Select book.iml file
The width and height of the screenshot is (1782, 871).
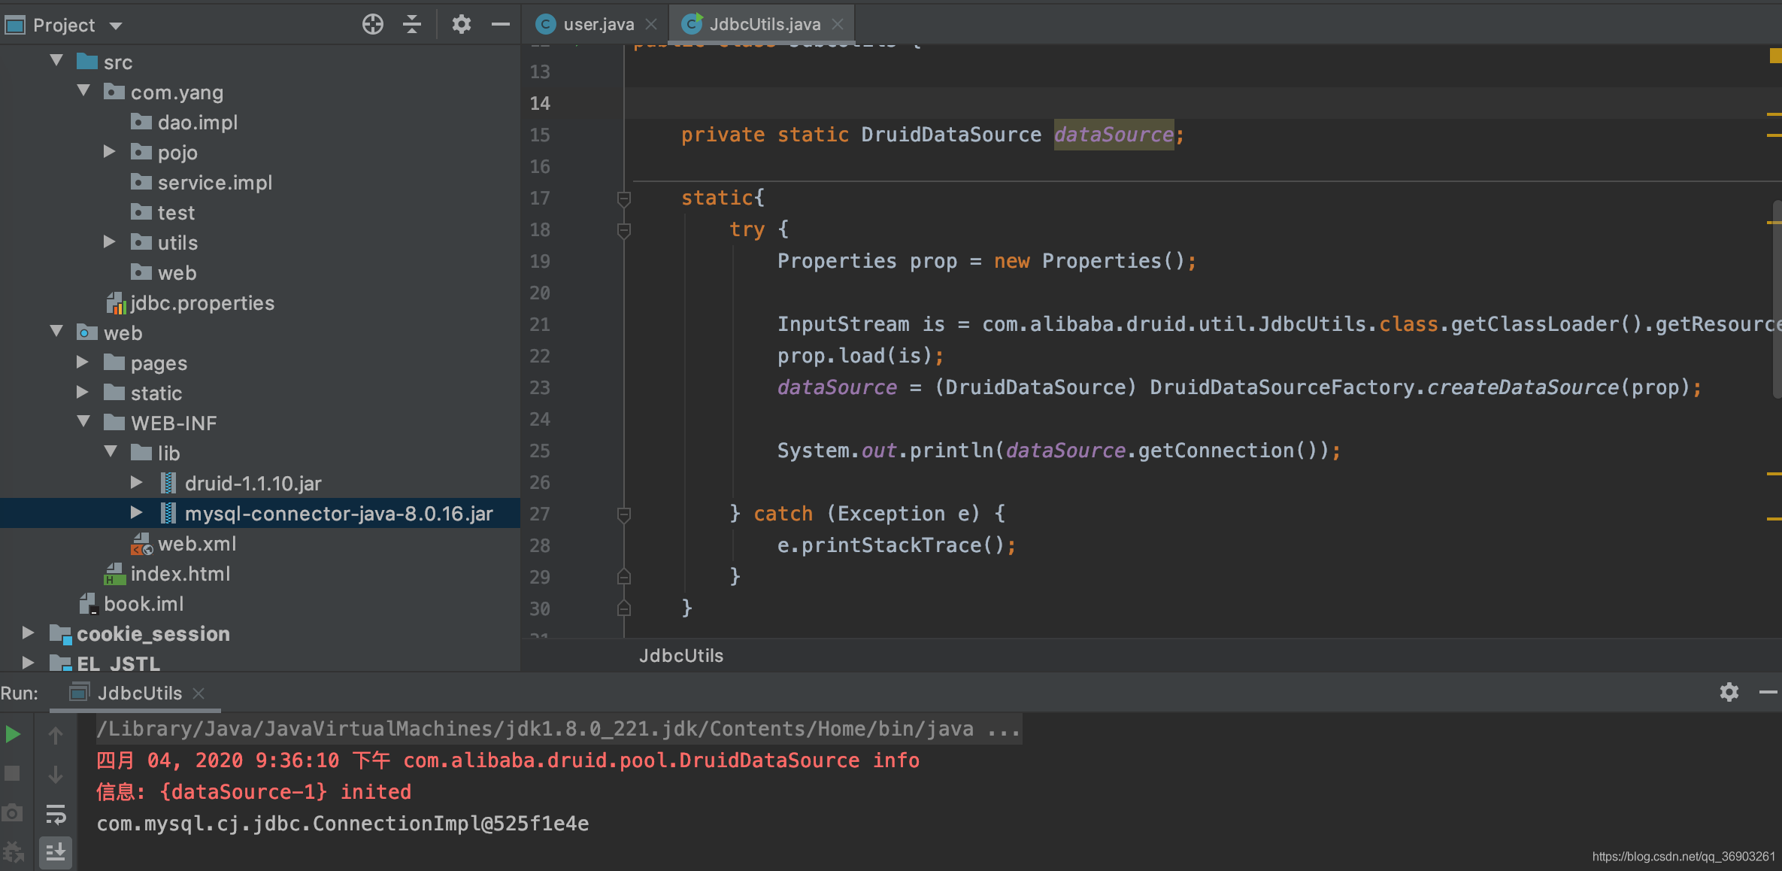point(144,603)
